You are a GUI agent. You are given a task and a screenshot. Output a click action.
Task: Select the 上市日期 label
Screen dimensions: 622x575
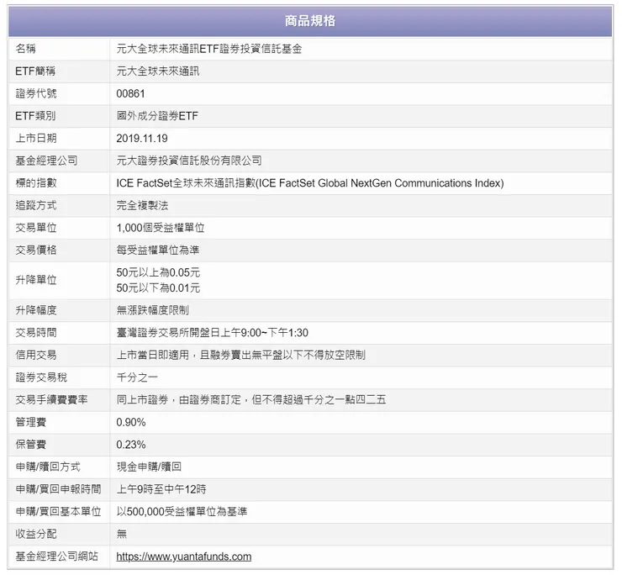(36, 138)
